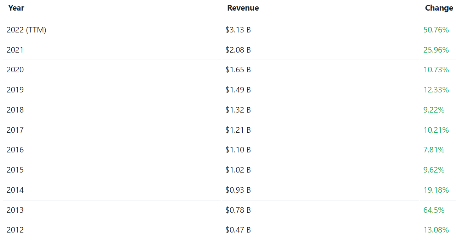
Task: Click the $2.08 B revenue cell
Action: tap(238, 50)
